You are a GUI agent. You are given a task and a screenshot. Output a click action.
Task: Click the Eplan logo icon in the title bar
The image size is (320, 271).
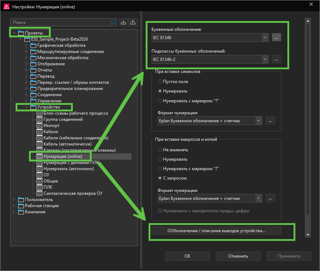click(x=6, y=7)
